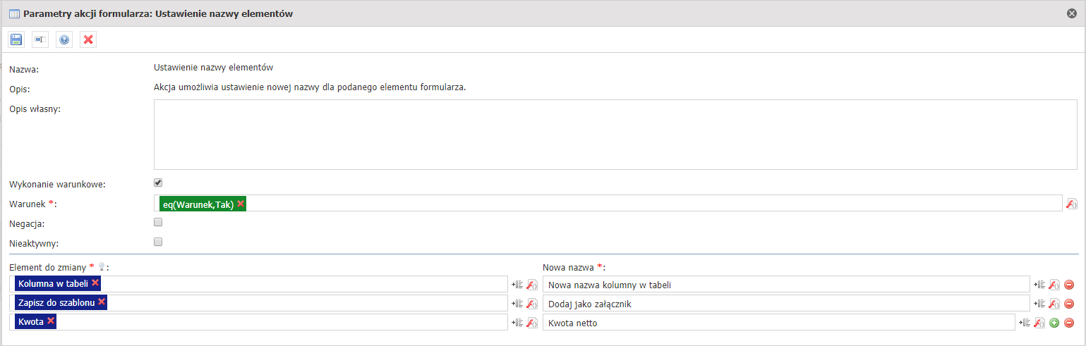Close the Parametry akcji formularza dialog
Viewport: 1086px width, 346px height.
click(1072, 13)
